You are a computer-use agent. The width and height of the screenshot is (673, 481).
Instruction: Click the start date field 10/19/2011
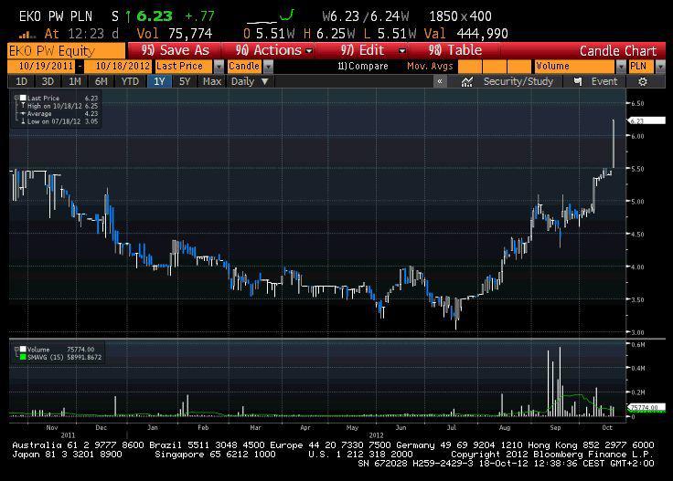tap(42, 67)
